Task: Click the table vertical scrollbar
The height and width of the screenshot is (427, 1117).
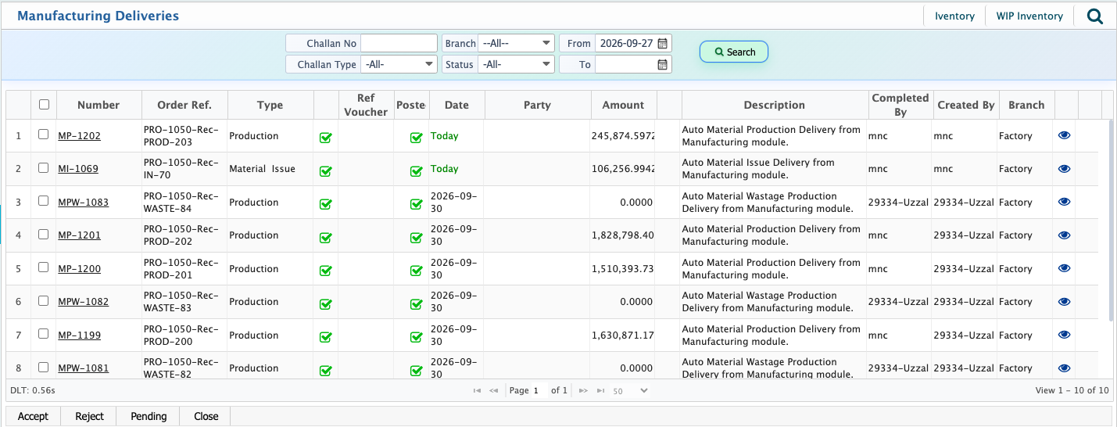Action: click(1112, 221)
